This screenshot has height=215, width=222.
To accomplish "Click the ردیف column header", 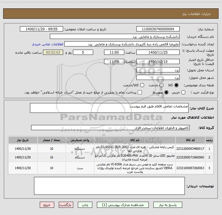I will pos(209,140).
